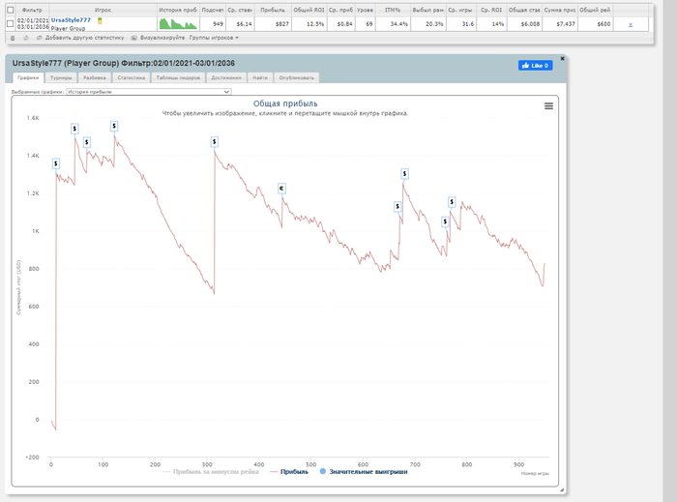The image size is (677, 502).
Task: Open the chart hamburger context menu
Action: (x=548, y=105)
